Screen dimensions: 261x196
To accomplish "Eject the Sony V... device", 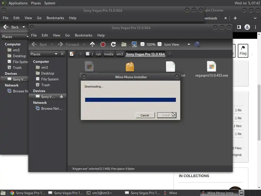I will 61,97.
